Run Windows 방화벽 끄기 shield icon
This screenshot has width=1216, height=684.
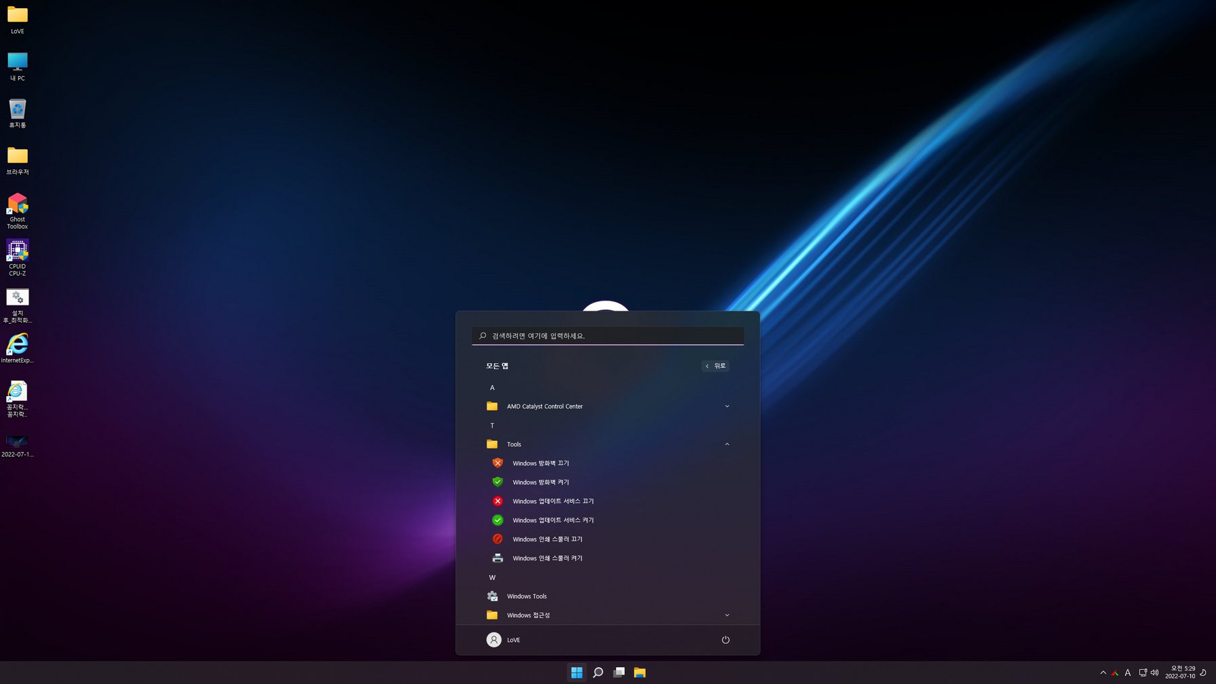pos(497,463)
